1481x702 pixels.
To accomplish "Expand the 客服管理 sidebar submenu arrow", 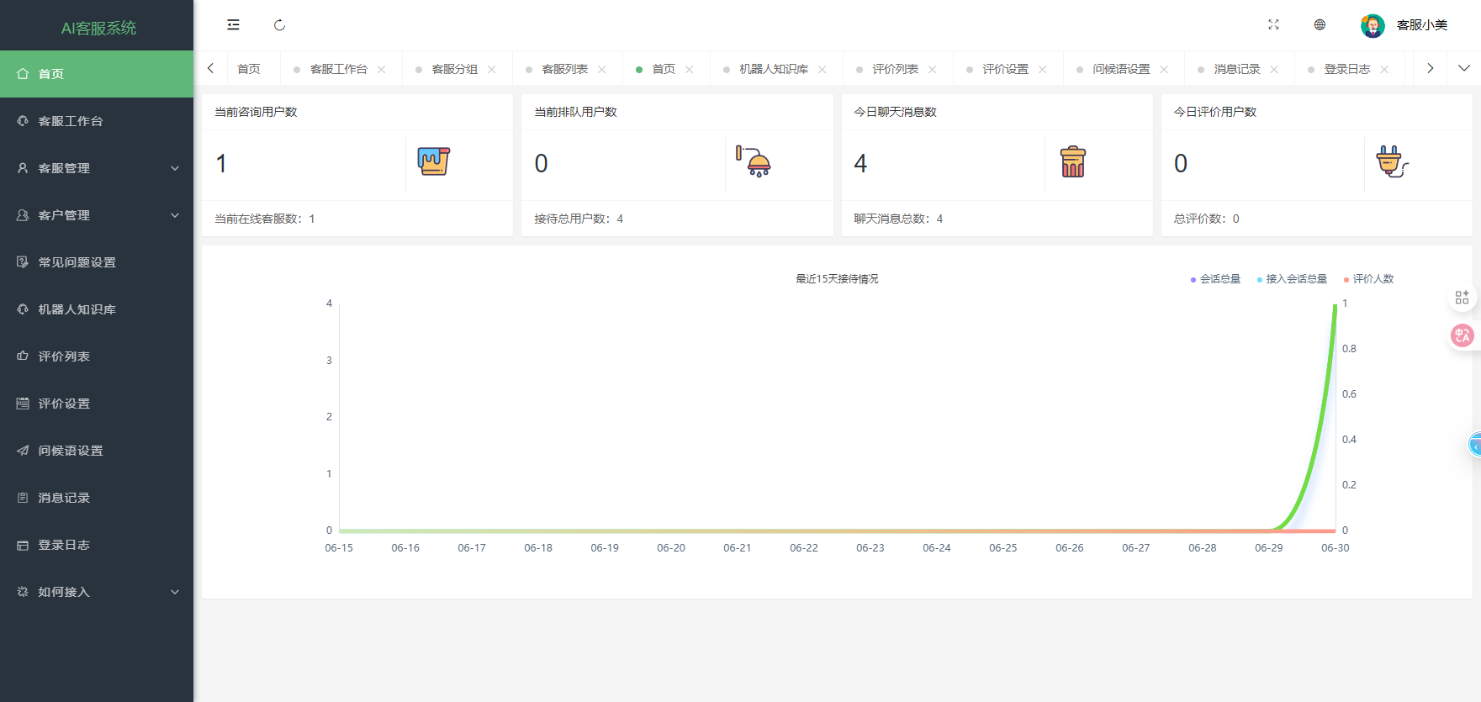I will click(x=175, y=168).
